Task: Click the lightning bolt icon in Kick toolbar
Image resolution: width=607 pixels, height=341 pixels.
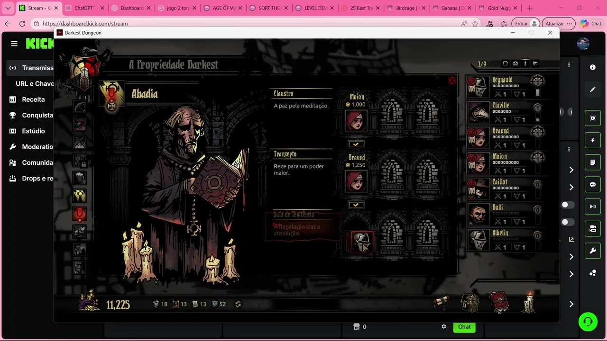Action: (x=593, y=140)
